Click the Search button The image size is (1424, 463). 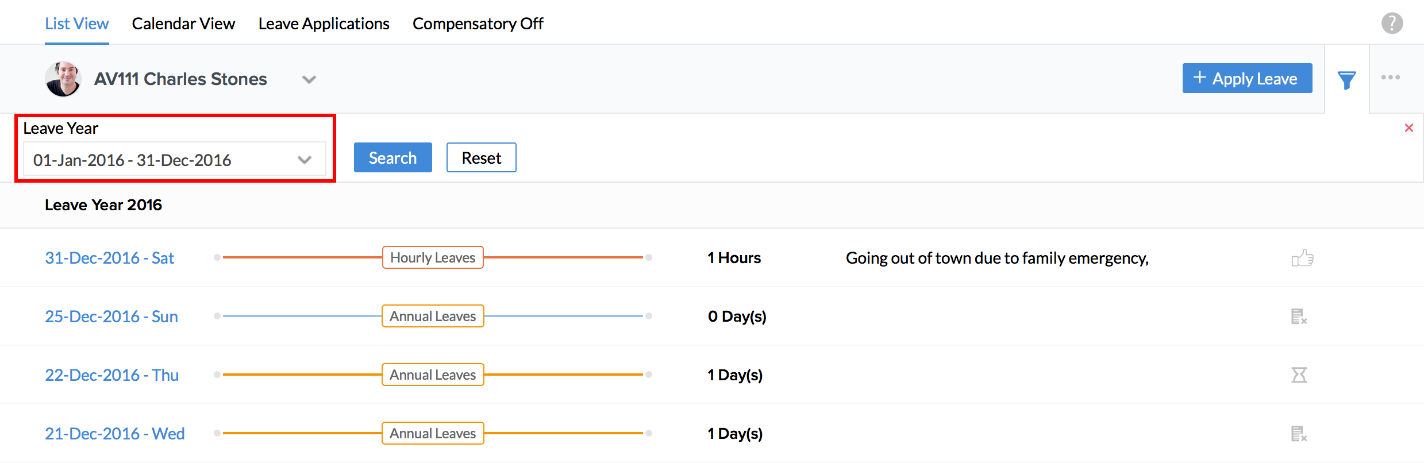click(x=392, y=157)
